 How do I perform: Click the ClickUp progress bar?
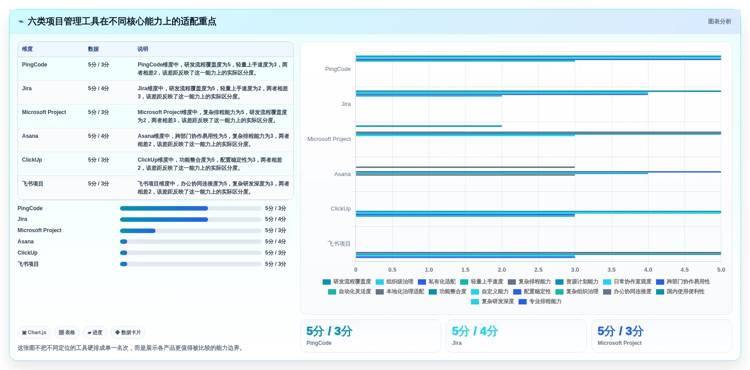[x=191, y=253]
